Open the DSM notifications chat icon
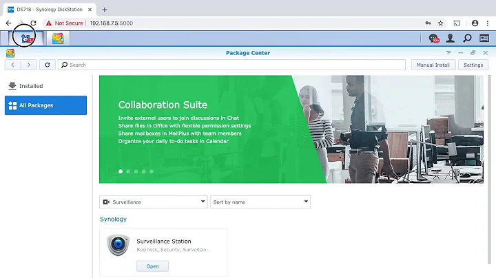This screenshot has width=496, height=278. tap(434, 39)
